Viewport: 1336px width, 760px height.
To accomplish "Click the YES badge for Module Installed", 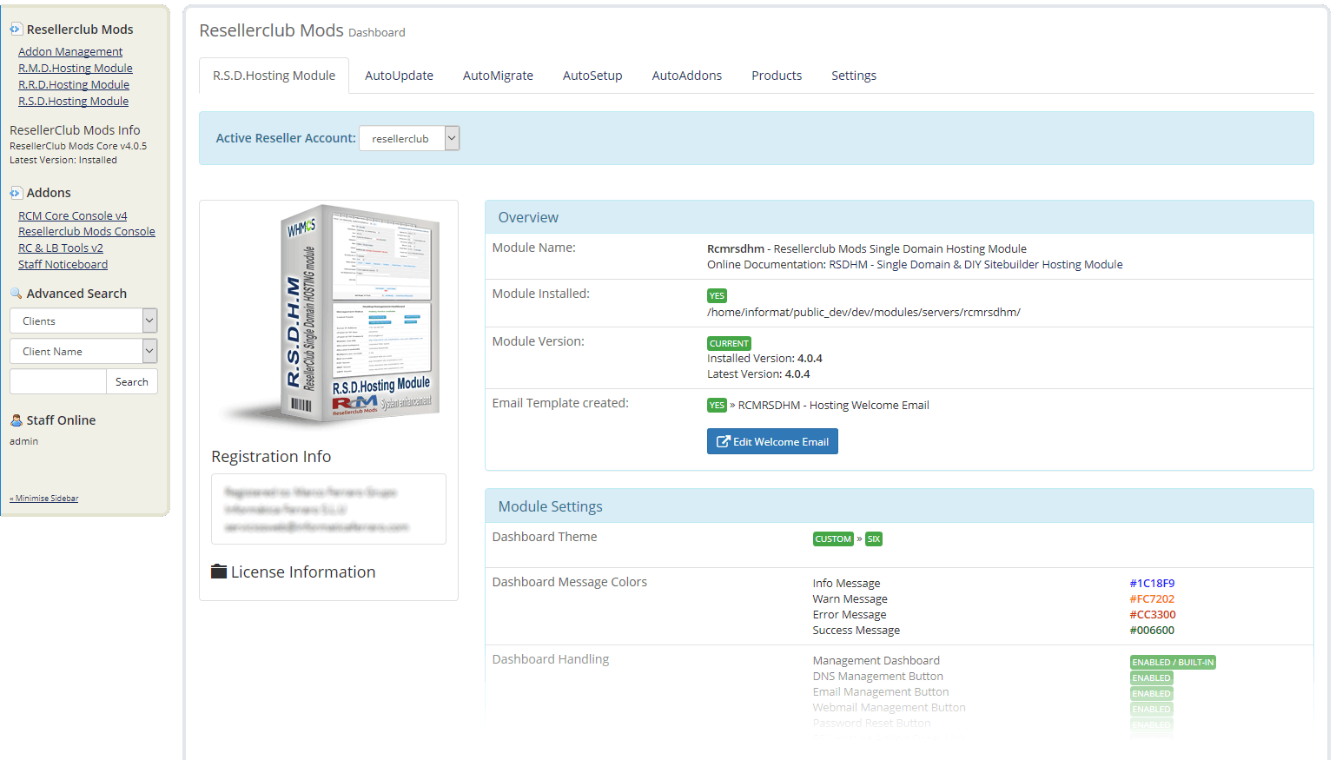I will click(x=717, y=296).
